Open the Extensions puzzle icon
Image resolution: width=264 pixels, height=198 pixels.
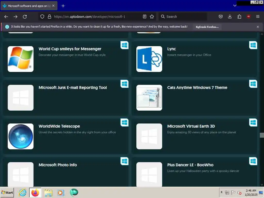click(x=239, y=16)
